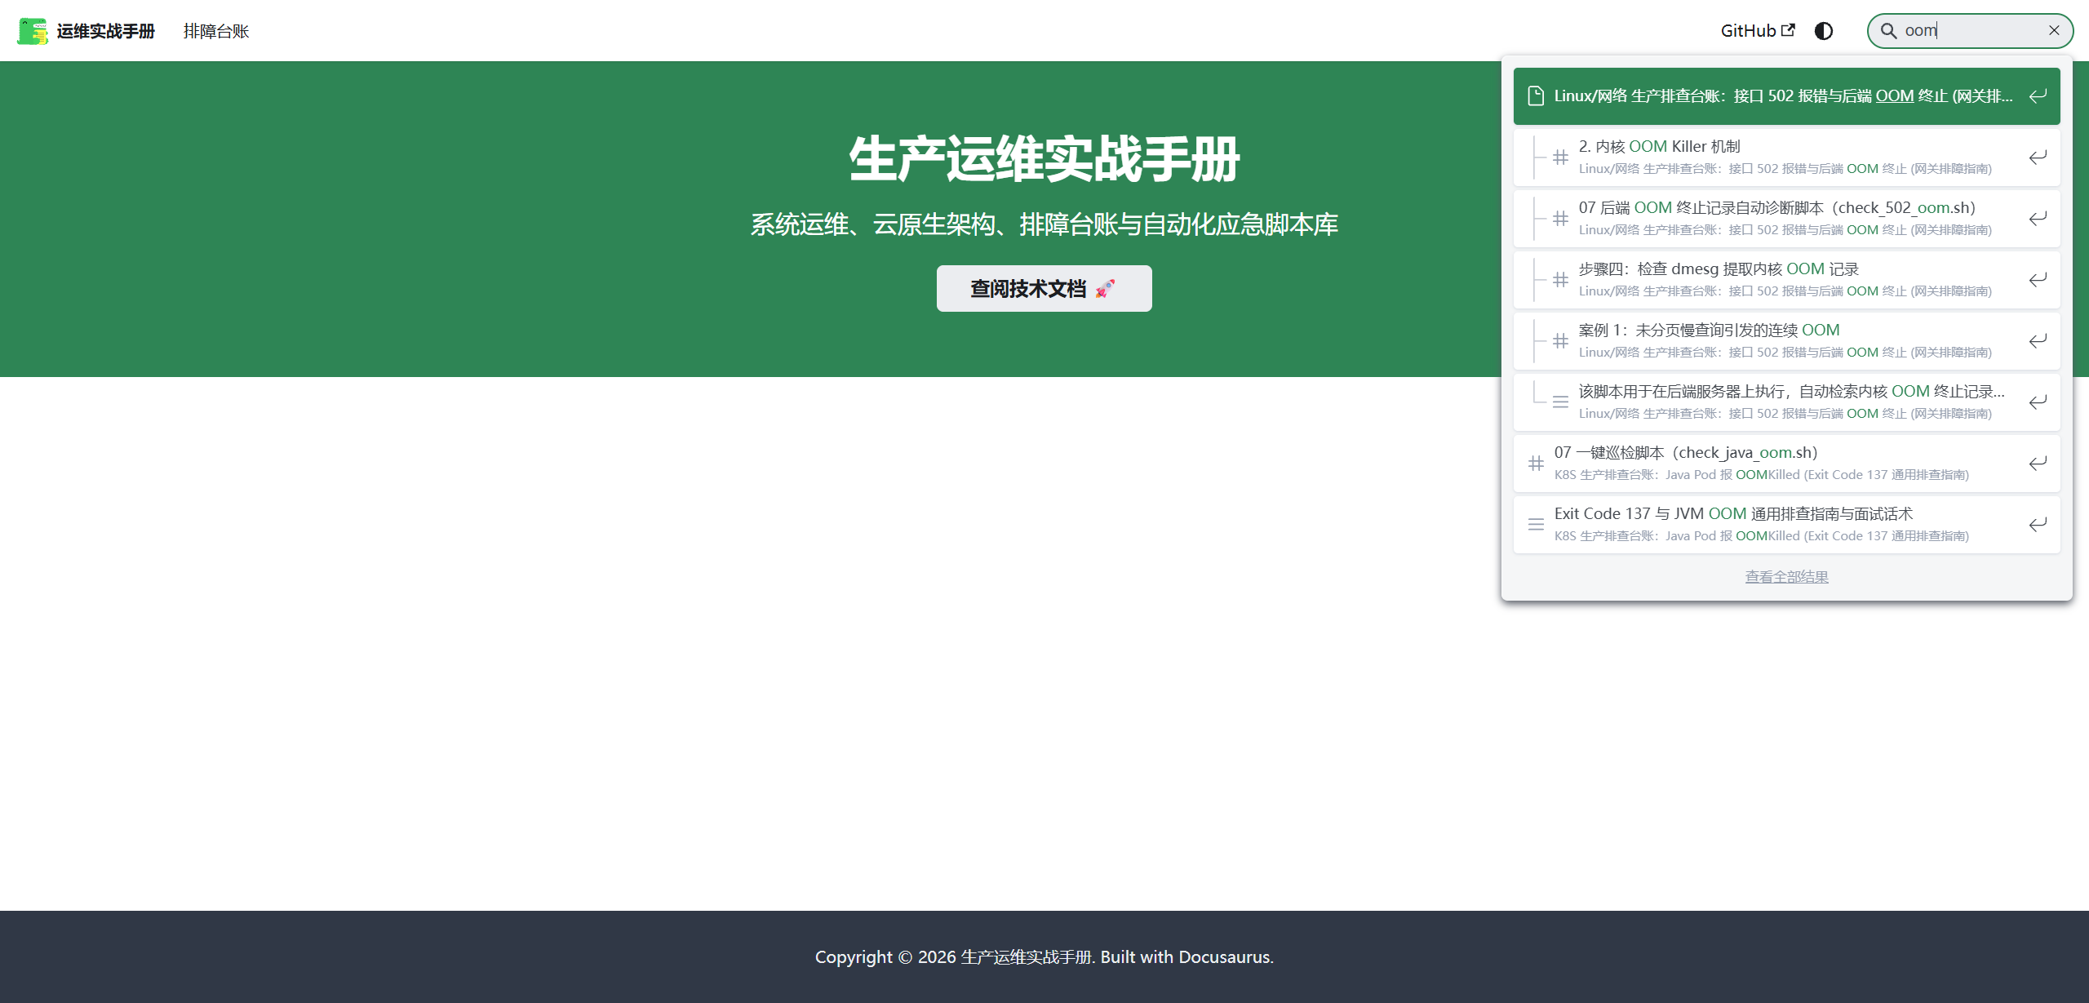The width and height of the screenshot is (2089, 1003).
Task: Open result '2. 内核 OOM Killer 机制'
Action: (x=1786, y=158)
